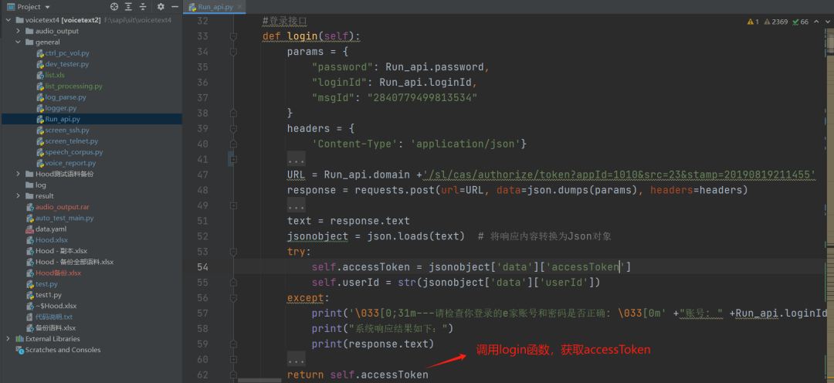
Task: Fold the headers dictionary at line 39
Action: pos(233,129)
